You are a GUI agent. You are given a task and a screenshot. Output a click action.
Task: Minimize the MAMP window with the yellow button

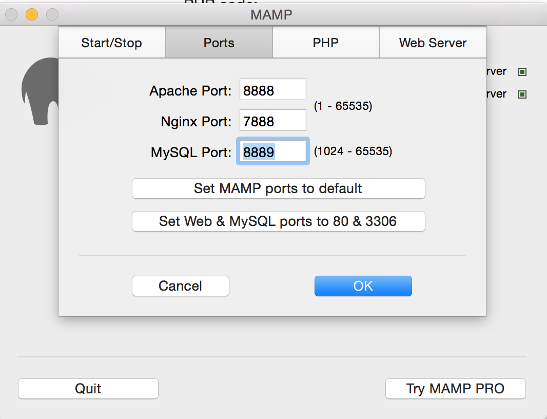click(32, 14)
